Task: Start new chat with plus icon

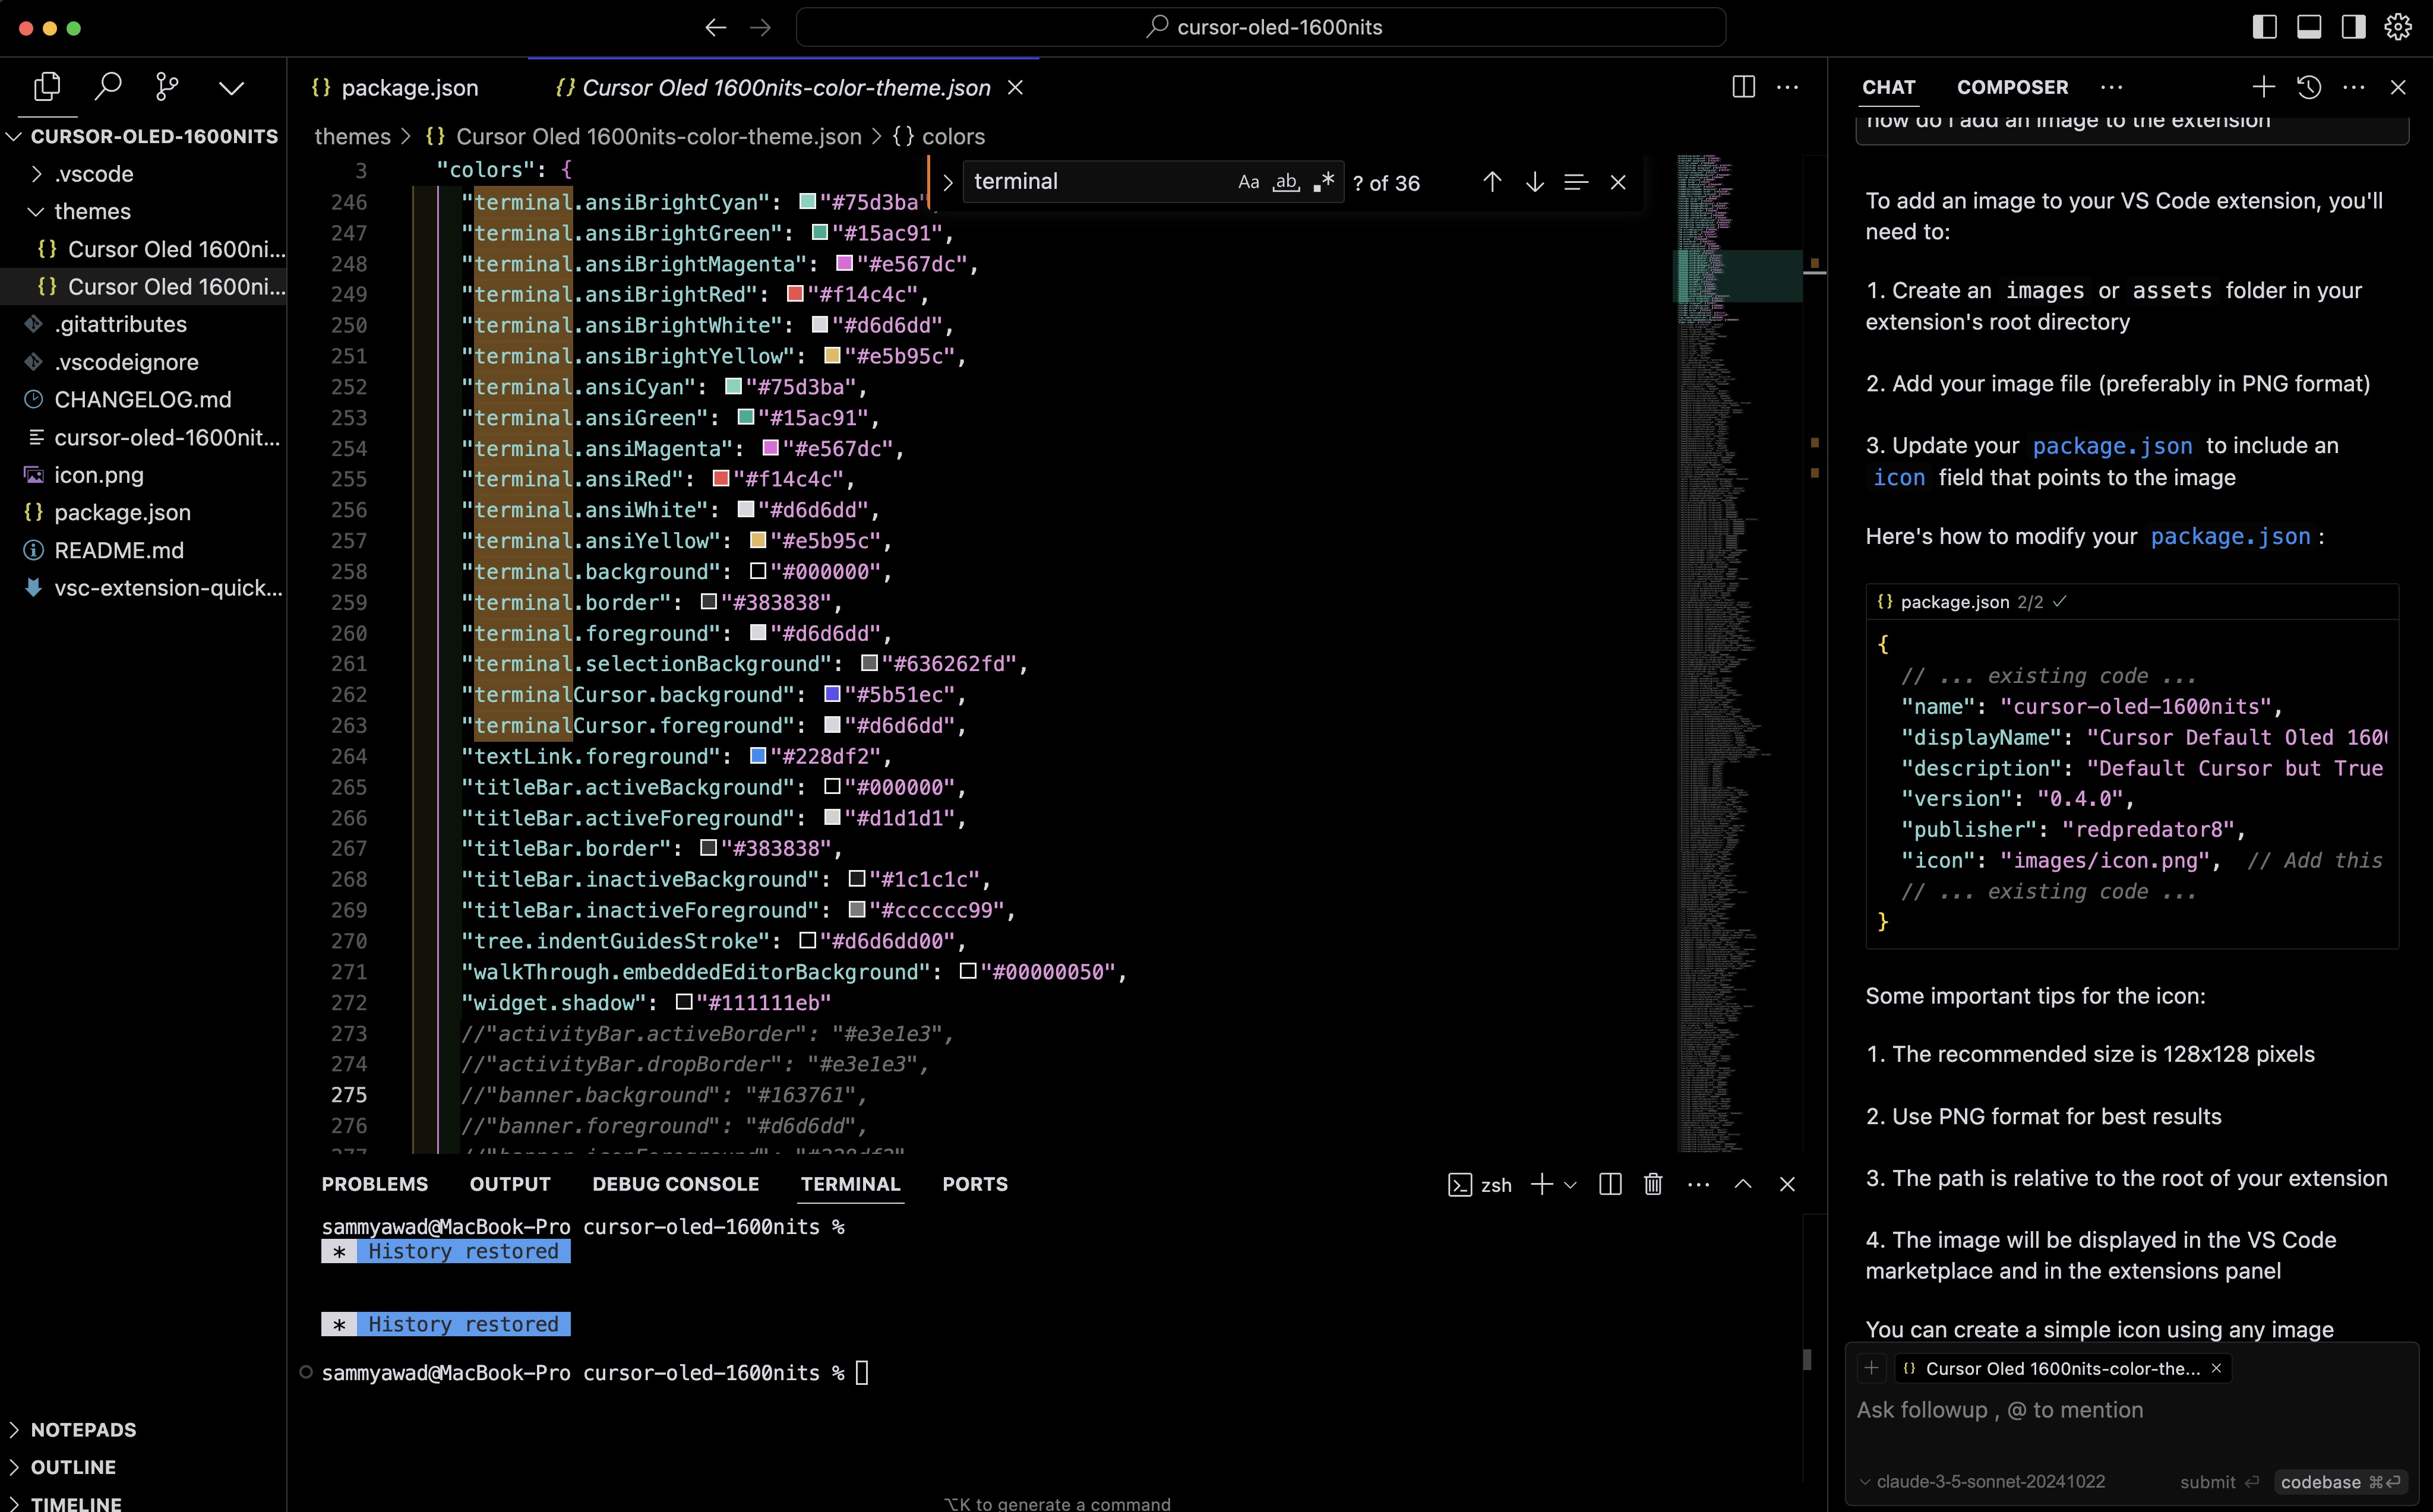Action: [x=2264, y=87]
